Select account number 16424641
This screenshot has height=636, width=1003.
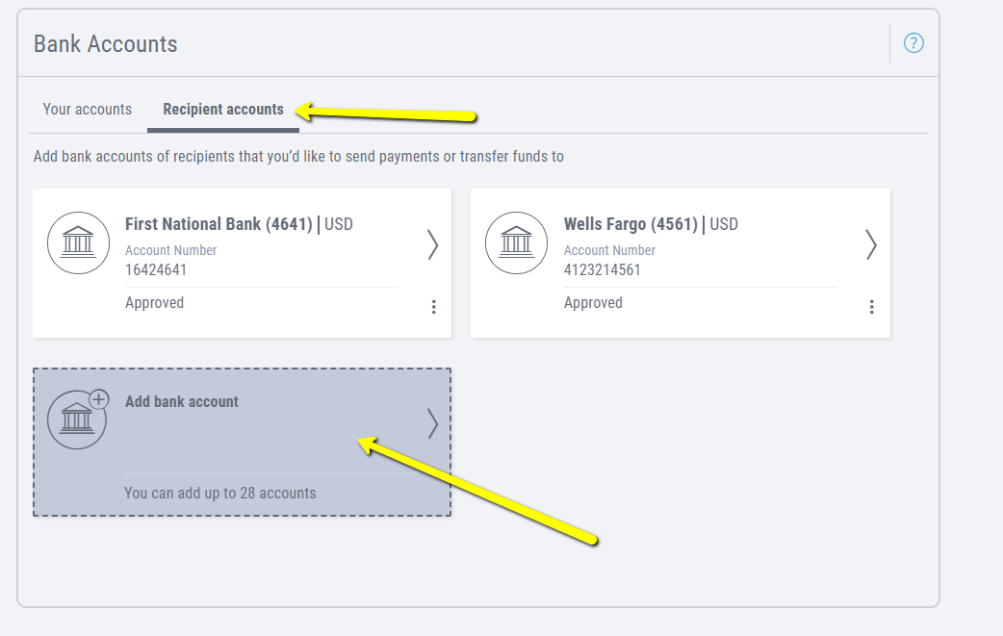point(156,269)
